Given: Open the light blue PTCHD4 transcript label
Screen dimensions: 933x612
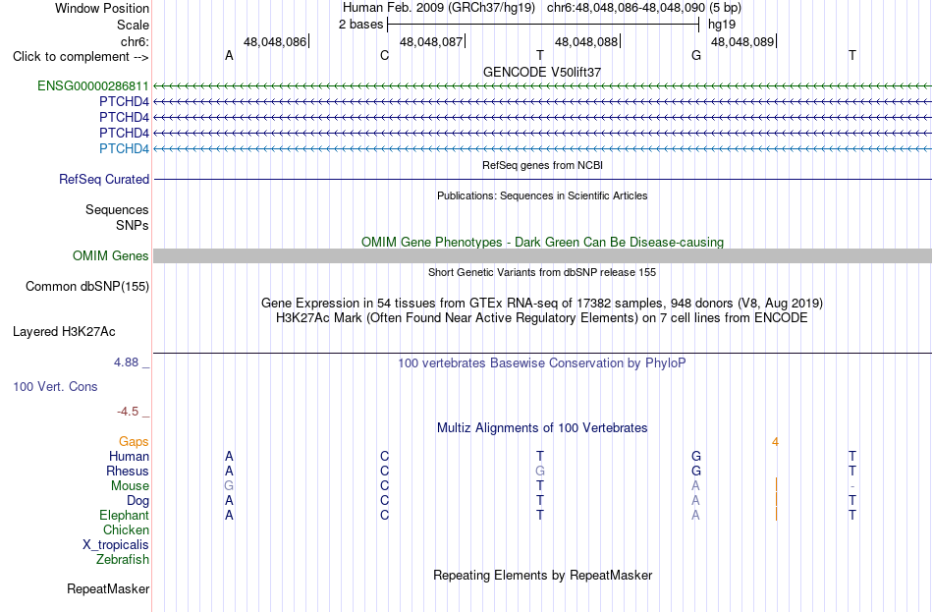Looking at the screenshot, I should point(124,148).
